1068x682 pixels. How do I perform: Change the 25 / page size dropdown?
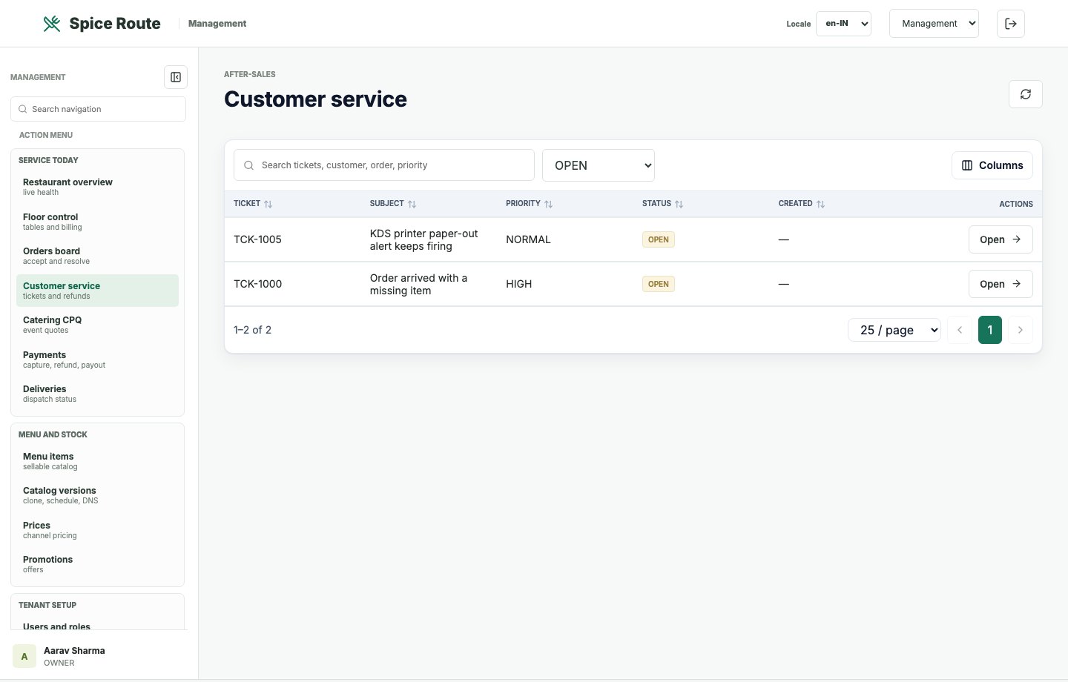pos(894,330)
